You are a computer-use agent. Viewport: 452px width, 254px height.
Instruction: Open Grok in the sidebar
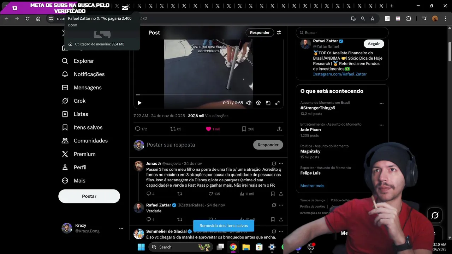click(x=73, y=101)
